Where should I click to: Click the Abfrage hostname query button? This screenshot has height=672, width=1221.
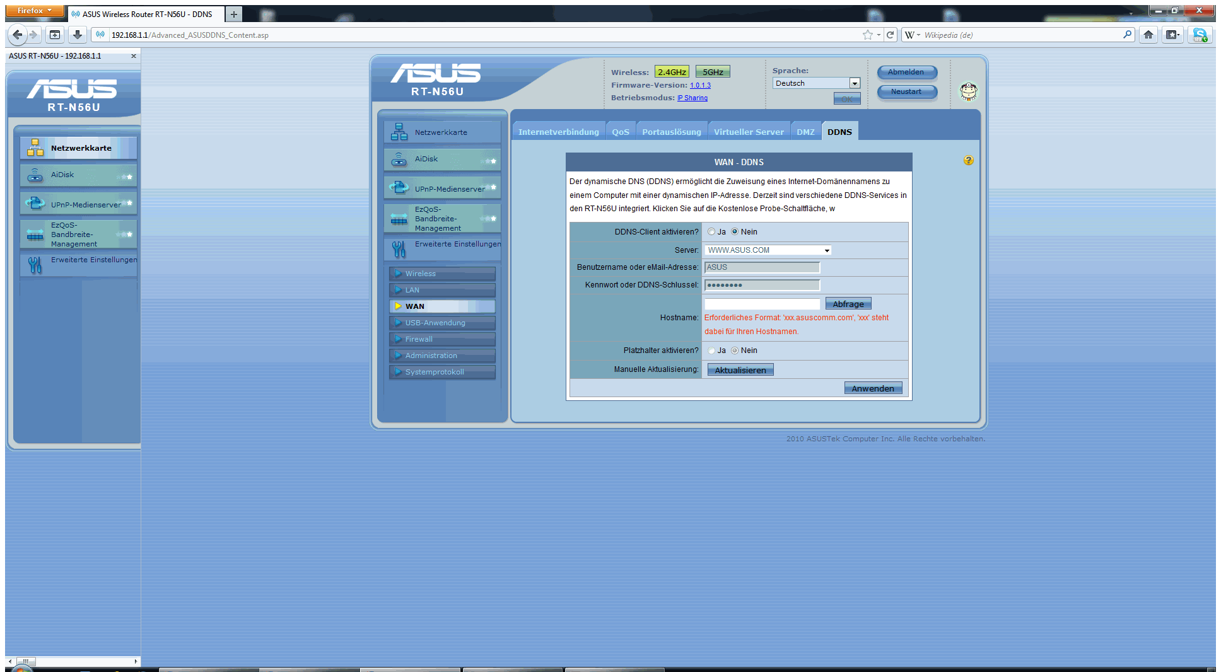(x=848, y=304)
